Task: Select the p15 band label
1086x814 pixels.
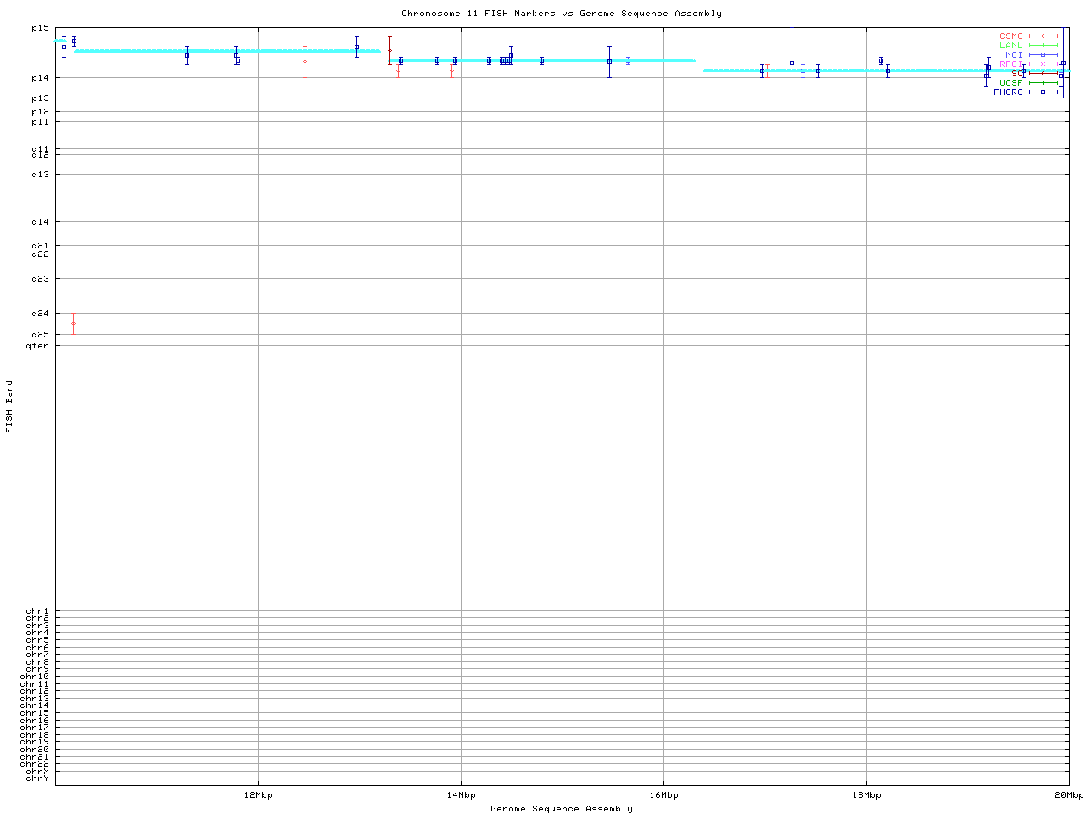Action: (x=40, y=28)
